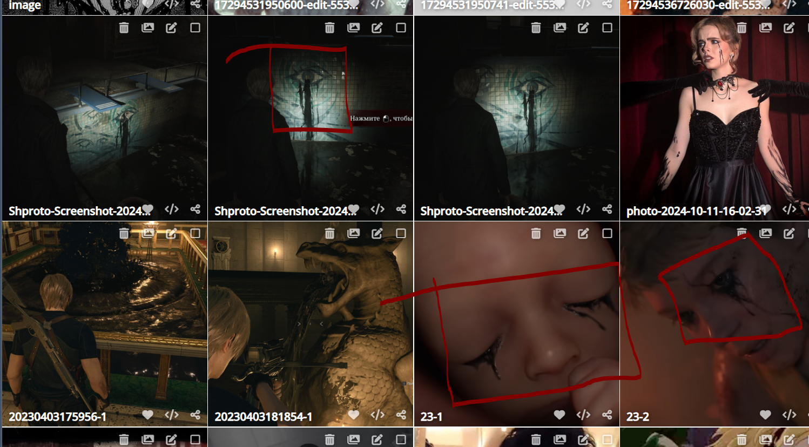This screenshot has height=447, width=809.
Task: Open the 23-1 title link
Action: 432,417
